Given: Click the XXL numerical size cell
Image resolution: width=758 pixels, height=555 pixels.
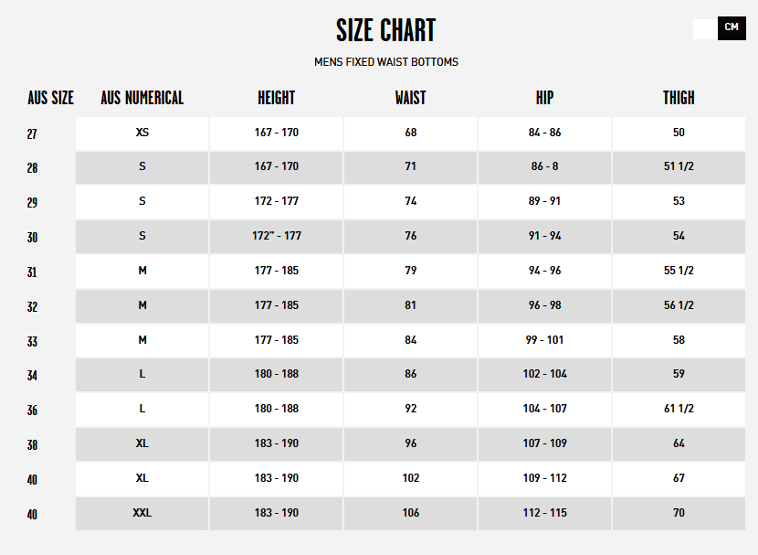Looking at the screenshot, I should tap(142, 513).
